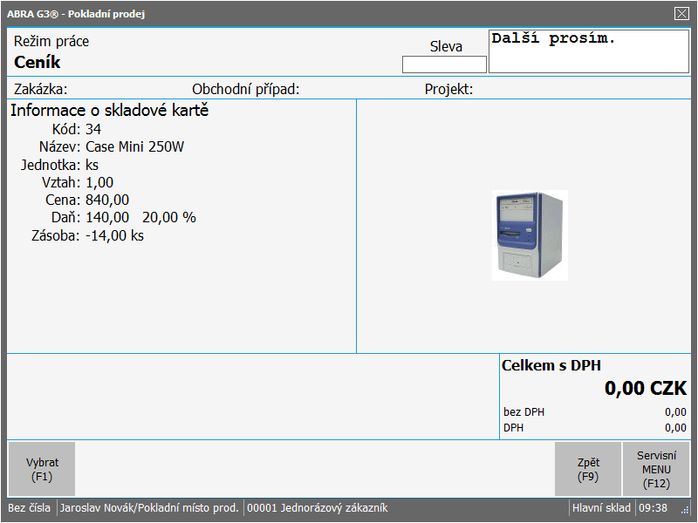This screenshot has width=698, height=523.
Task: Click 'Jaroslav Novák/Pokladní místo prod.' status segment
Action: [x=149, y=508]
